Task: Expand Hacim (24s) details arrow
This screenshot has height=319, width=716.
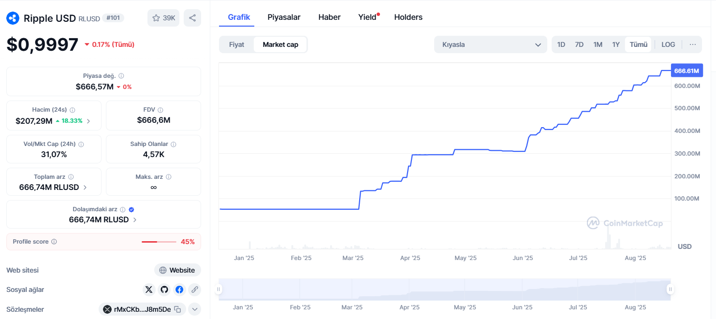Action: click(88, 121)
